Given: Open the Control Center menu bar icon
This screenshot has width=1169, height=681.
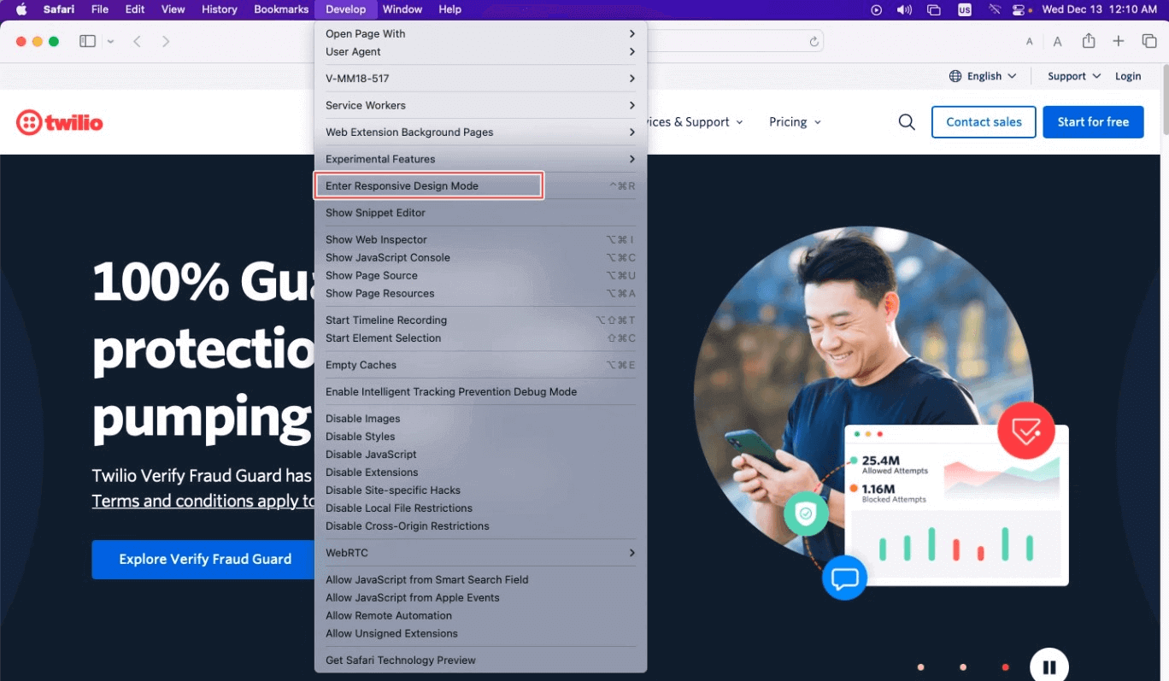Looking at the screenshot, I should [x=1019, y=9].
